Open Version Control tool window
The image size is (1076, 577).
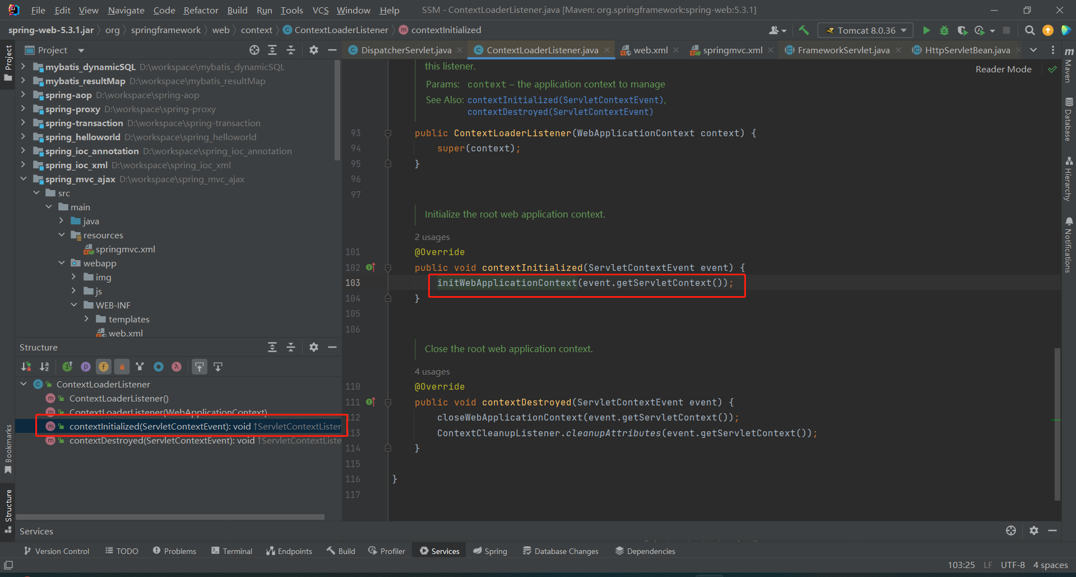(x=57, y=551)
